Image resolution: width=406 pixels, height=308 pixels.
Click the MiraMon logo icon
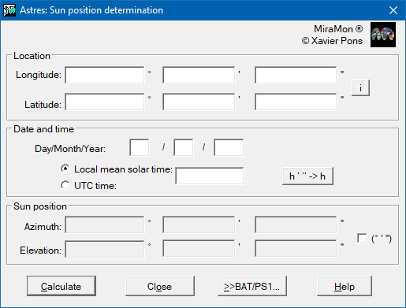click(383, 35)
